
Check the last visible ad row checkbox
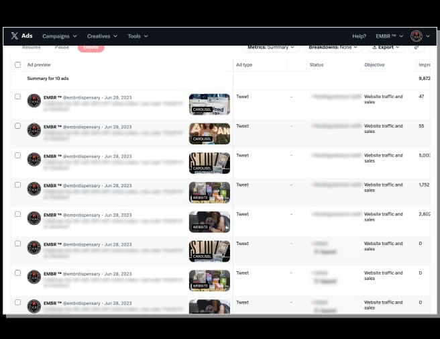click(x=17, y=303)
